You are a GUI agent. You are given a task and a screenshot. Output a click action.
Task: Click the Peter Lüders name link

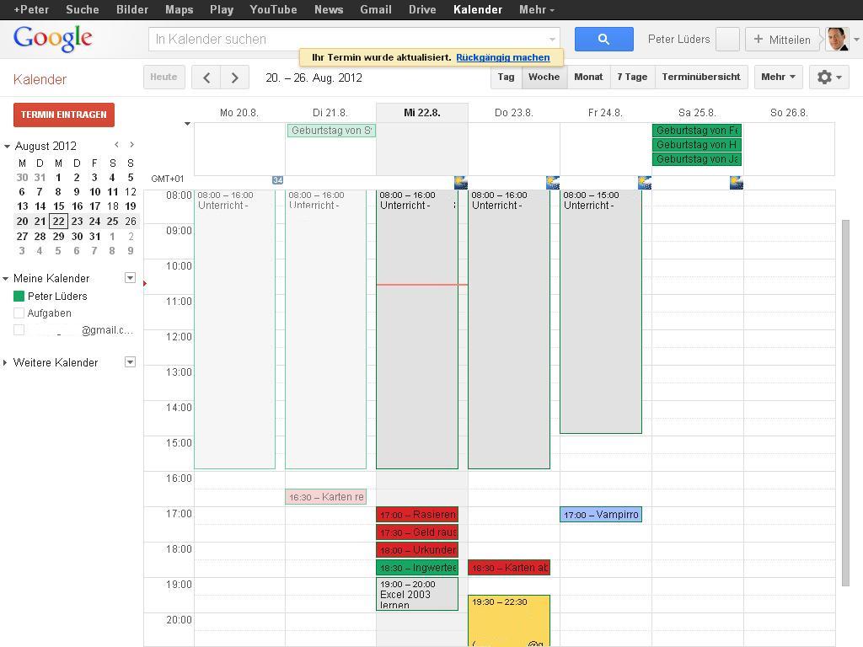coord(678,39)
